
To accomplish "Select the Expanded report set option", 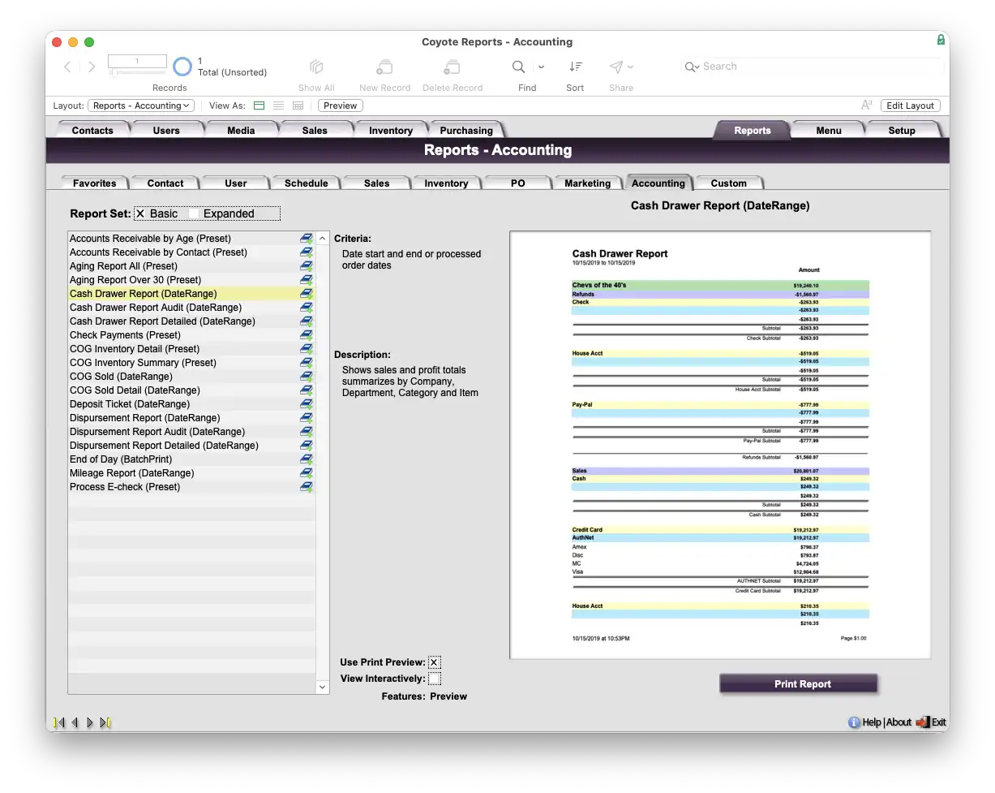I will click(194, 213).
